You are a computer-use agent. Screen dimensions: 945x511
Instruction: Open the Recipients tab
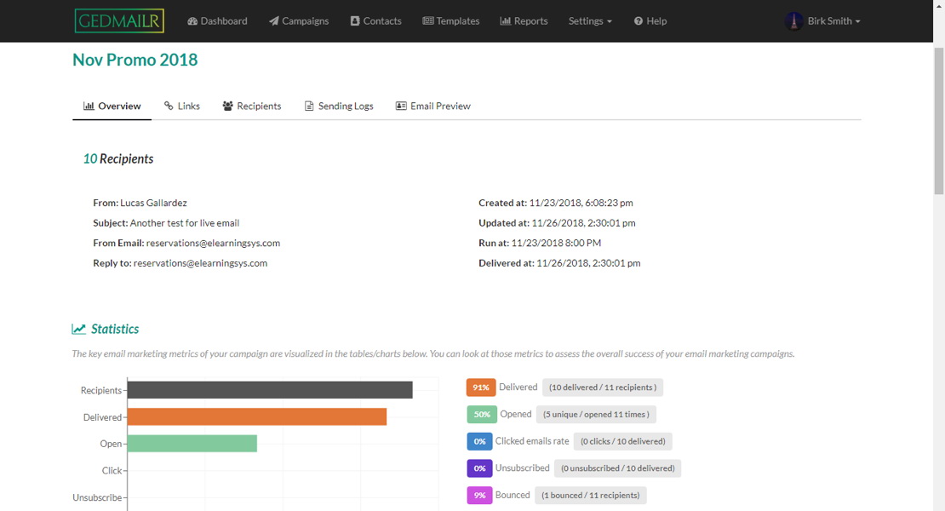252,106
